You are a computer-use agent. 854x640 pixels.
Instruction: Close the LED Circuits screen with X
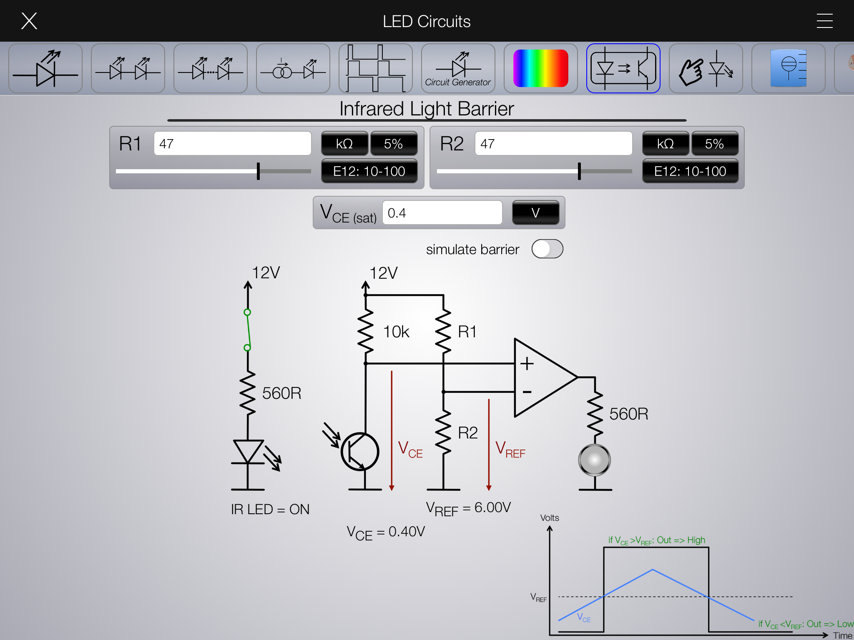click(29, 21)
